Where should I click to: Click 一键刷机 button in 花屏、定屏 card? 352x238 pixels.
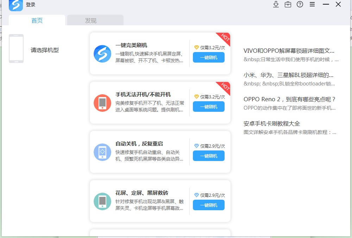point(209,205)
